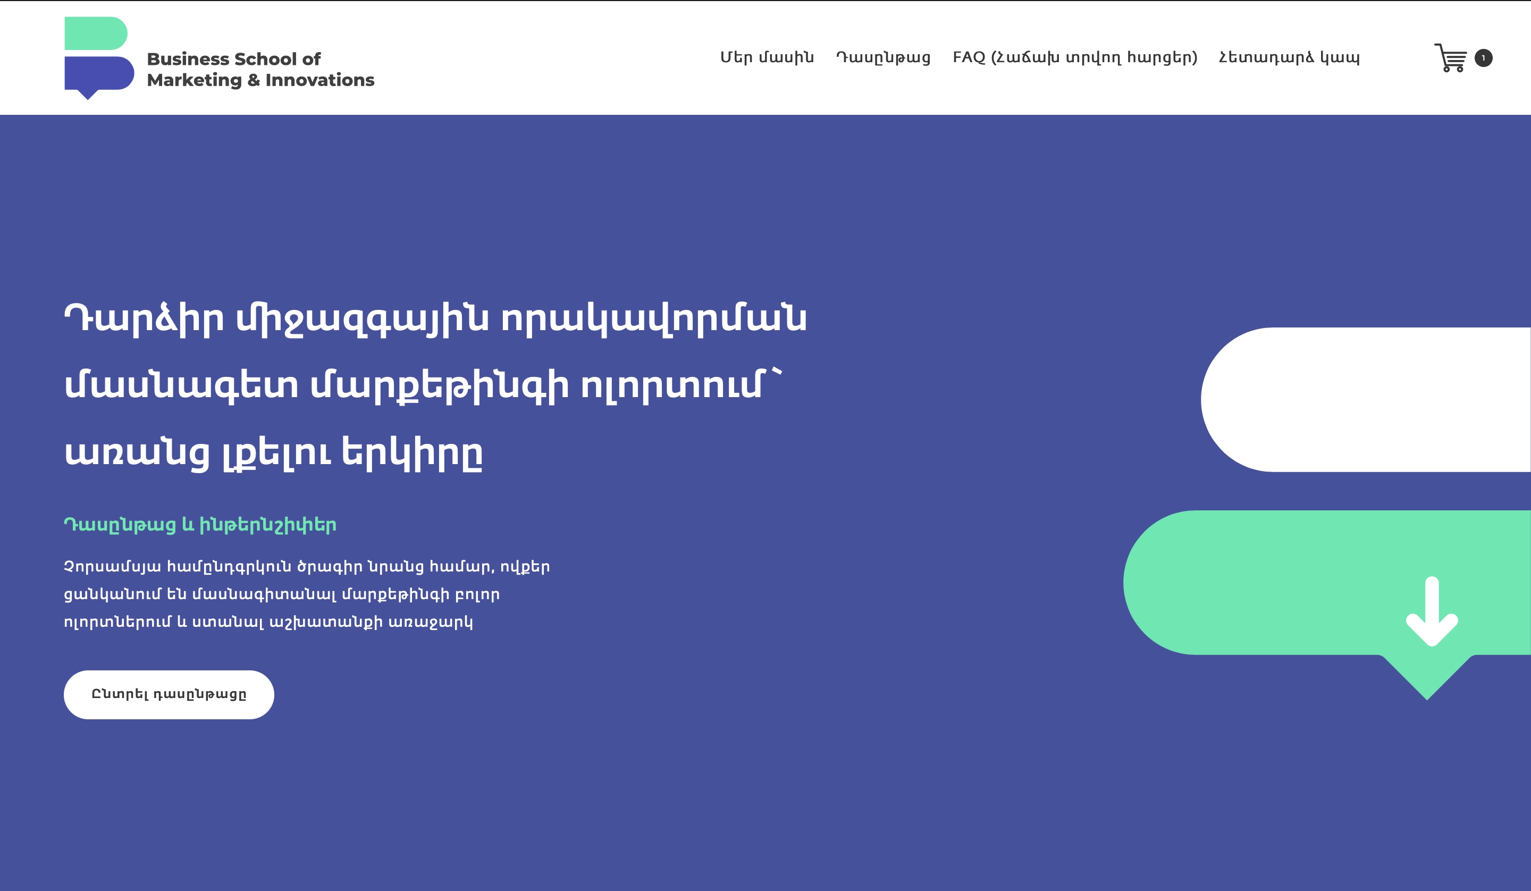Open the FAQ (Հաճախ տրվող հարցեր) page
This screenshot has width=1531, height=891.
(1075, 58)
